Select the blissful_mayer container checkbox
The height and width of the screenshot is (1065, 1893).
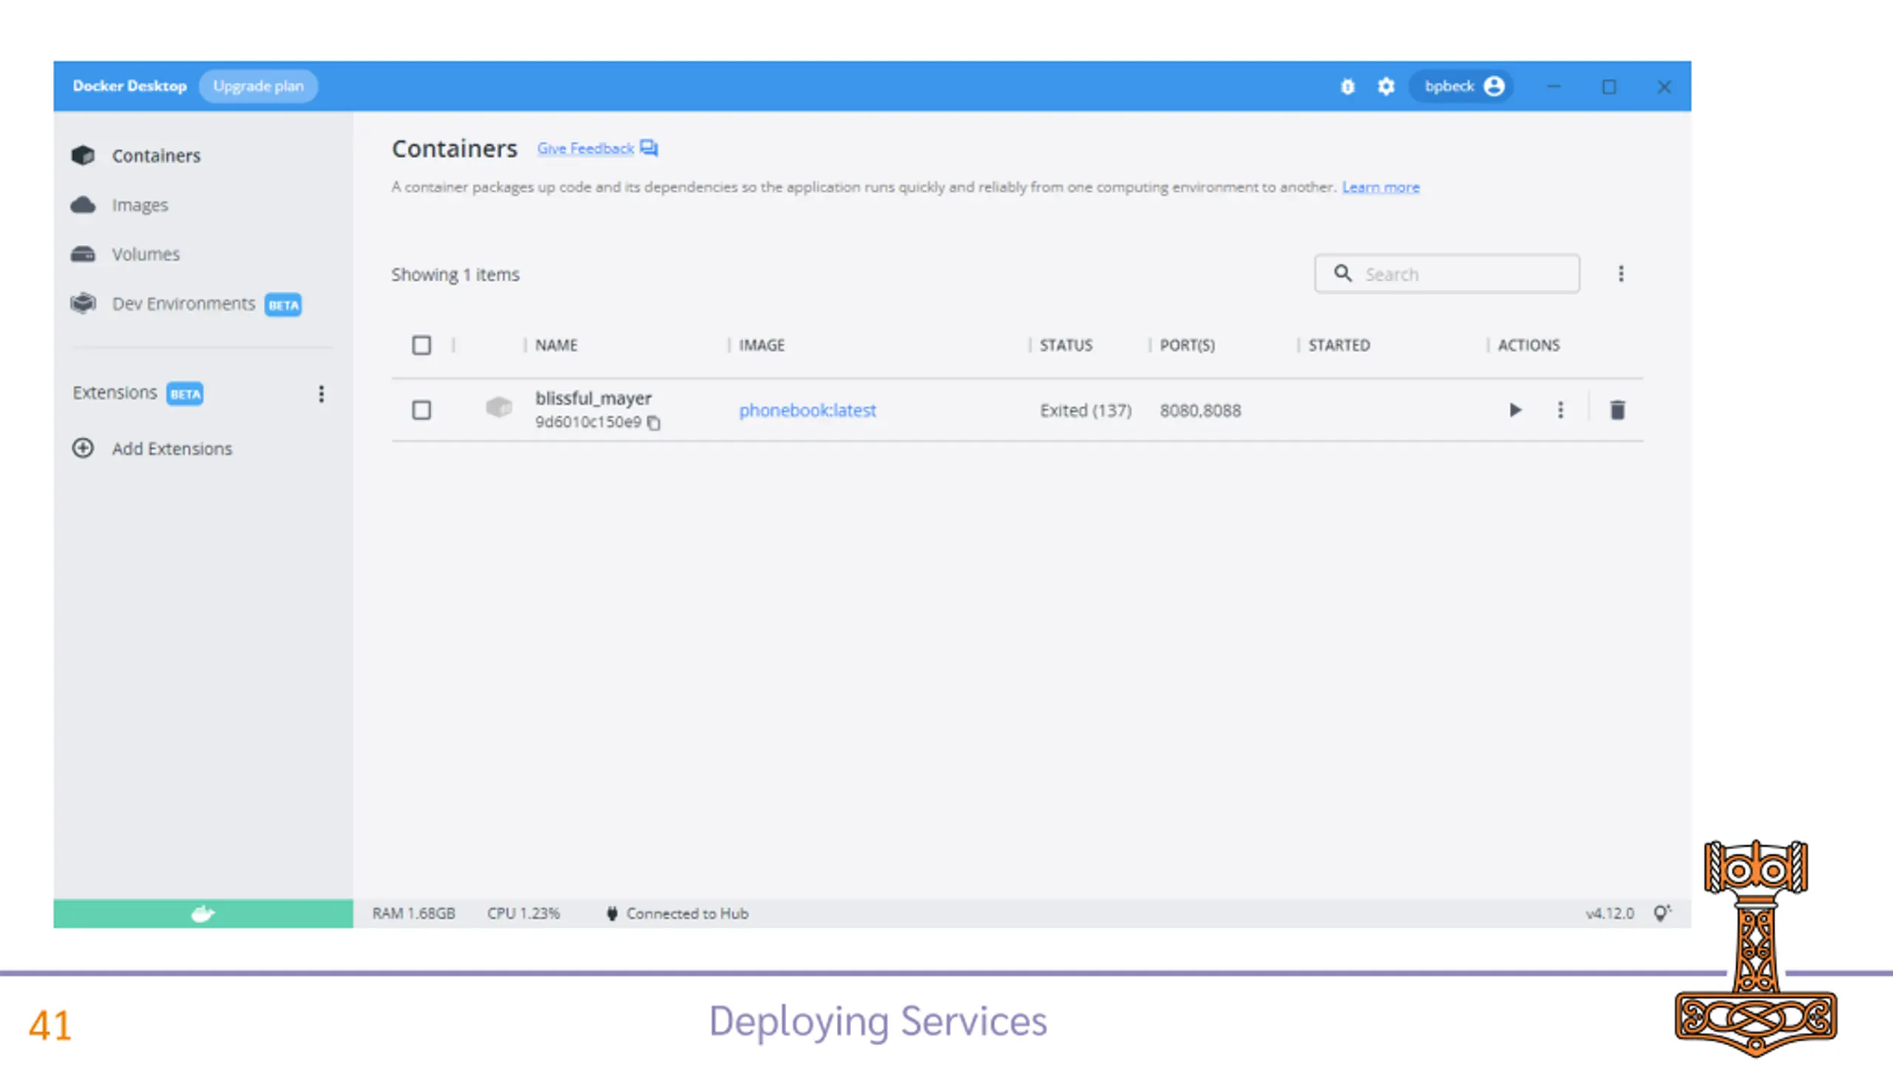click(x=421, y=410)
